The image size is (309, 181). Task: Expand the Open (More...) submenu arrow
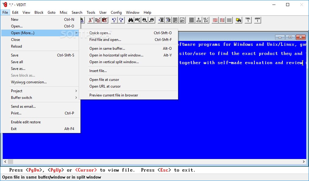tap(76, 33)
